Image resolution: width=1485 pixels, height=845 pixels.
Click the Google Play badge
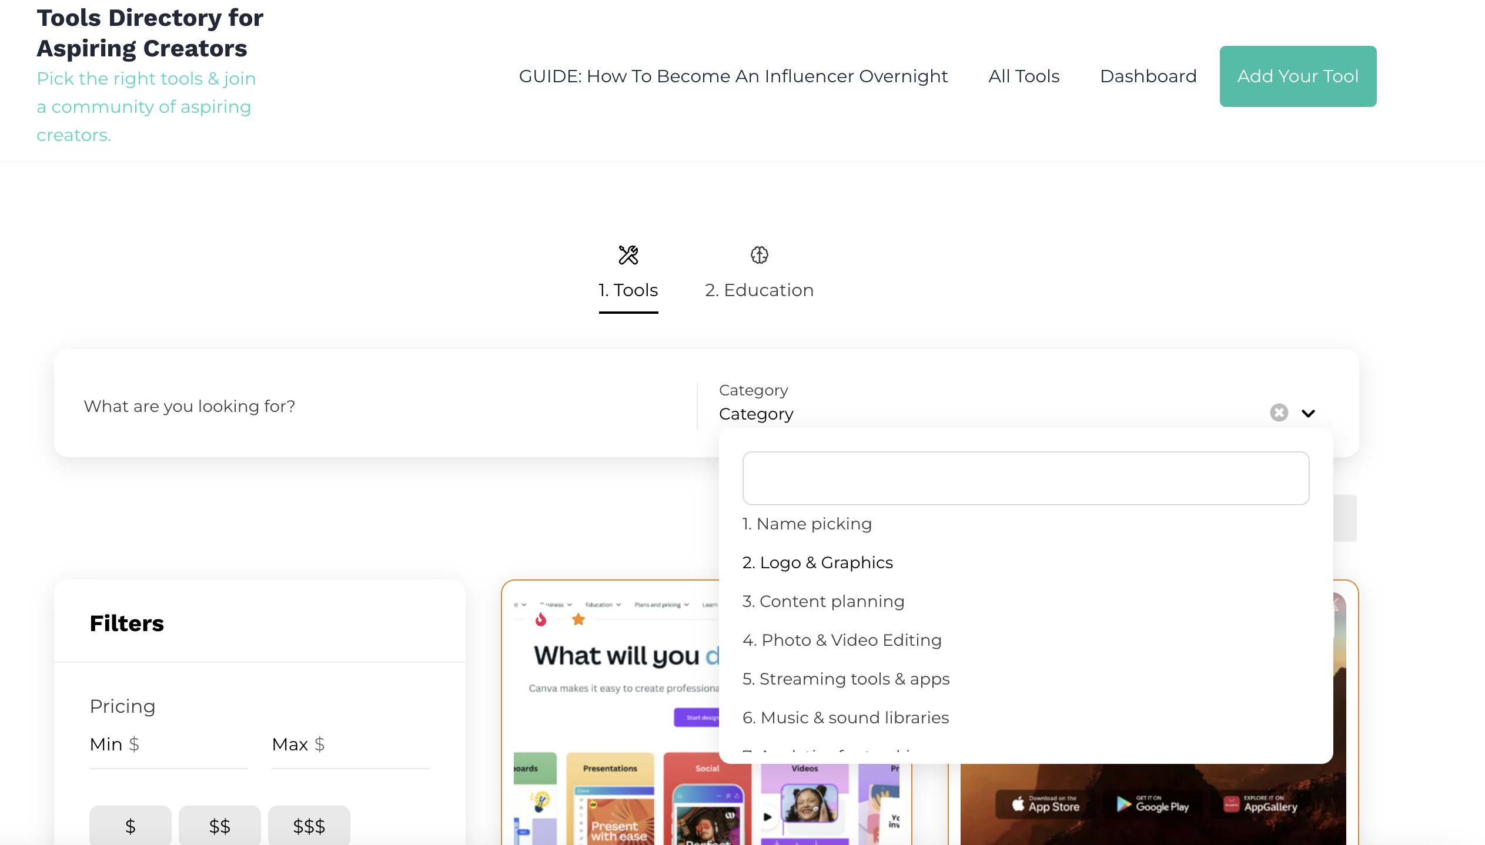1152,804
